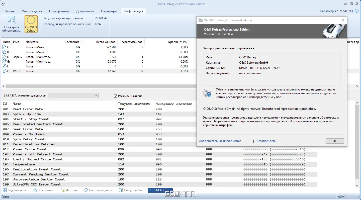
Task: Select the drive C: icon in list
Action: [x=4, y=47]
